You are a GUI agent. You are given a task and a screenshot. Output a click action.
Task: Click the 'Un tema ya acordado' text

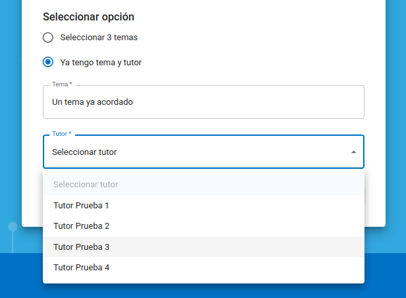pos(92,102)
